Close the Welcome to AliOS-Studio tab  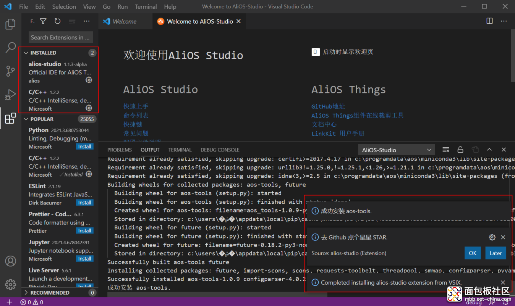click(x=238, y=21)
